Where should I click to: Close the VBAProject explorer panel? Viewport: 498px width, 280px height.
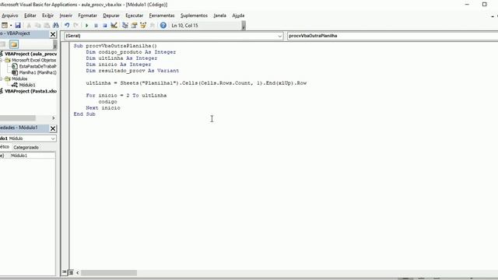53,34
